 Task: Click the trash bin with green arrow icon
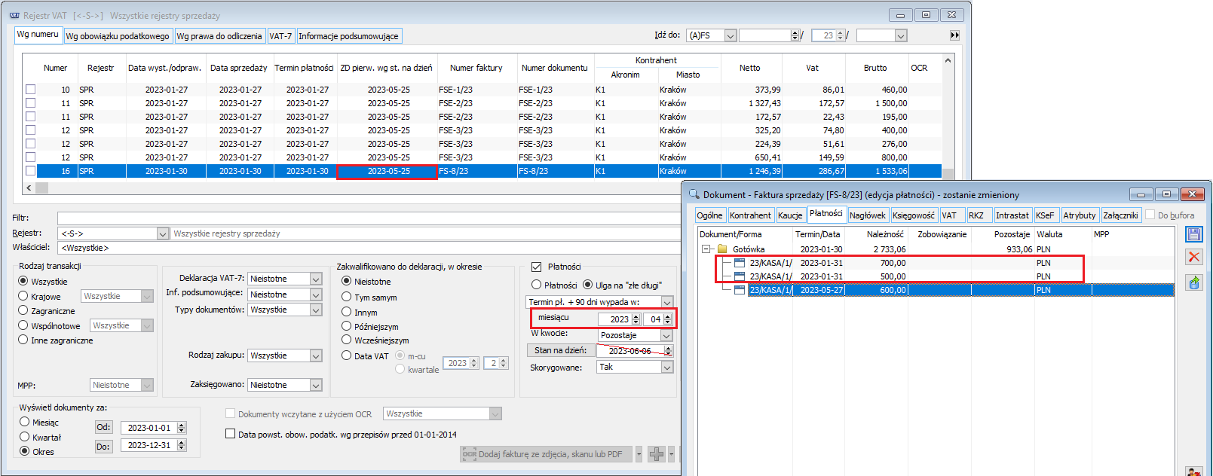tap(1194, 282)
